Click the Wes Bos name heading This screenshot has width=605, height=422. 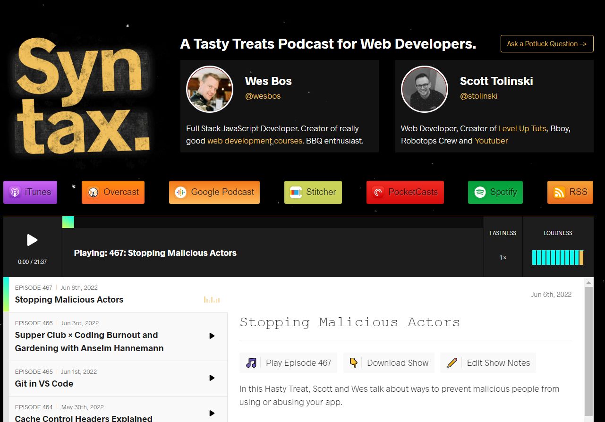pyautogui.click(x=268, y=81)
